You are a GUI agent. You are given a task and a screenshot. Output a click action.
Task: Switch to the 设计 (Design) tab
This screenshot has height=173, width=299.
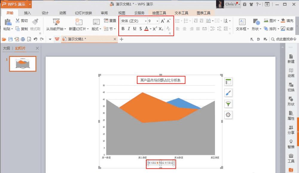tap(45, 13)
